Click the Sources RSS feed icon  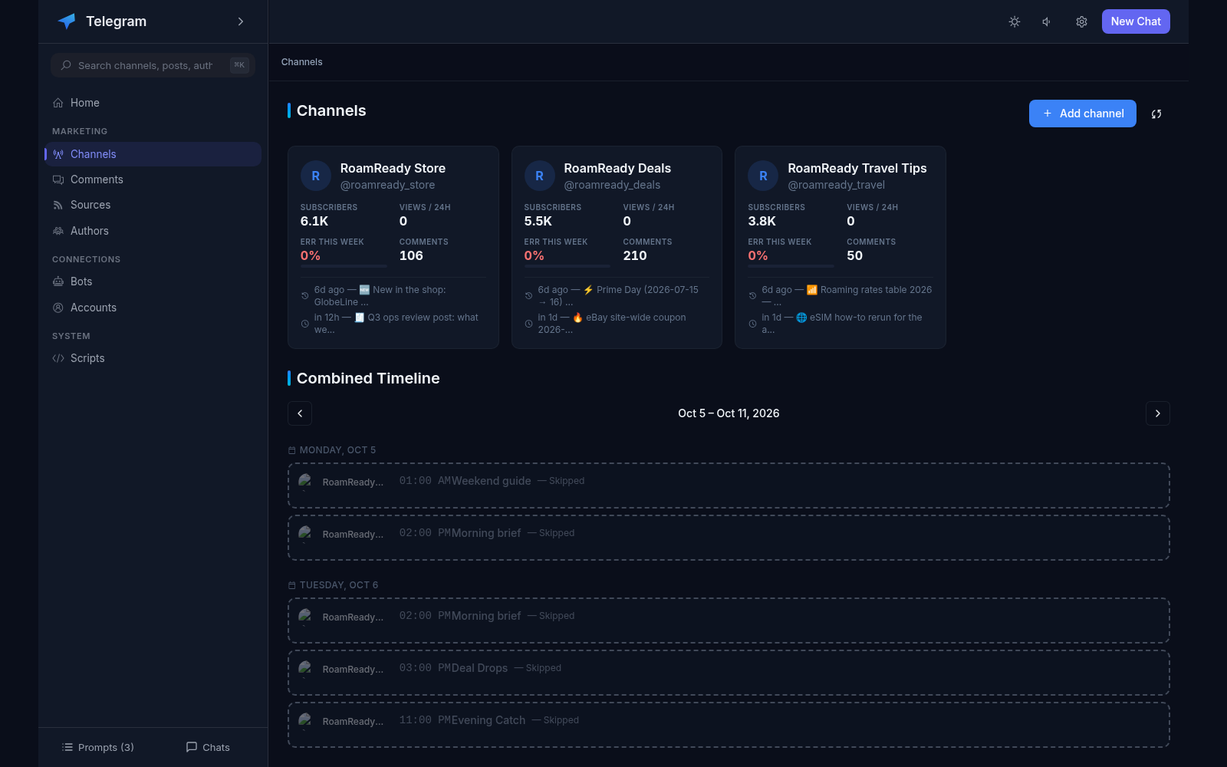click(x=58, y=205)
